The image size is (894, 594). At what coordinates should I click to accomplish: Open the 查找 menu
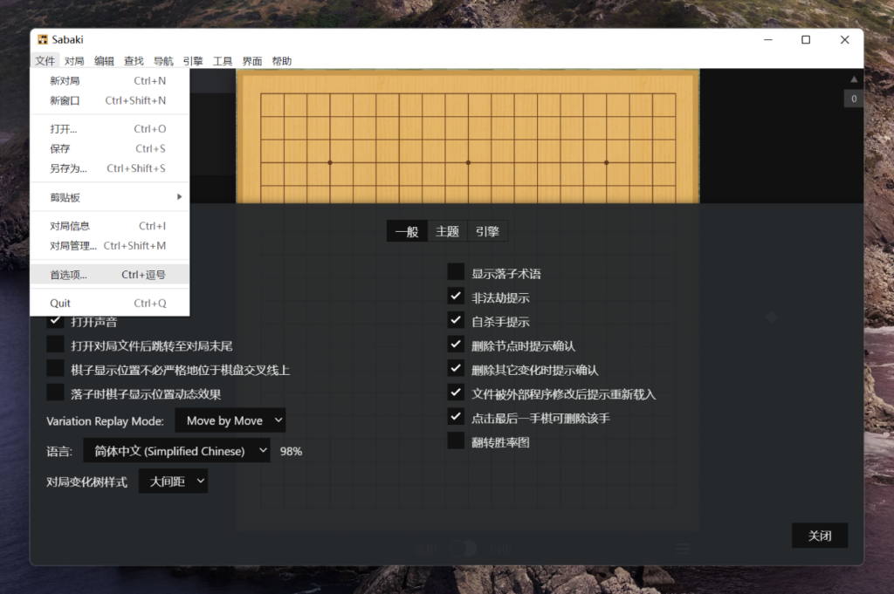[134, 61]
